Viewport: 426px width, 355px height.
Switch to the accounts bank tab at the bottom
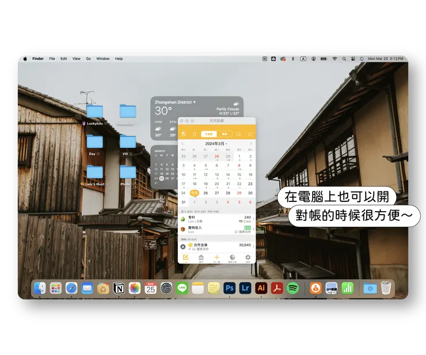[201, 258]
